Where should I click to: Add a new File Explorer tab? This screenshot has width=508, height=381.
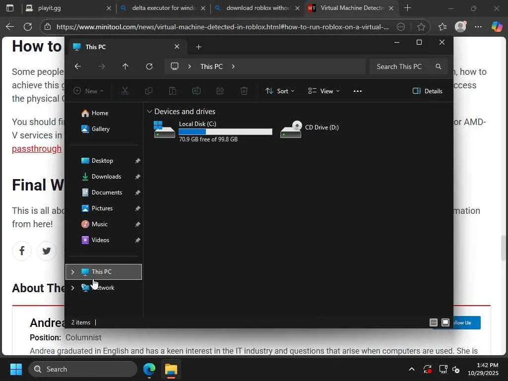(x=198, y=47)
